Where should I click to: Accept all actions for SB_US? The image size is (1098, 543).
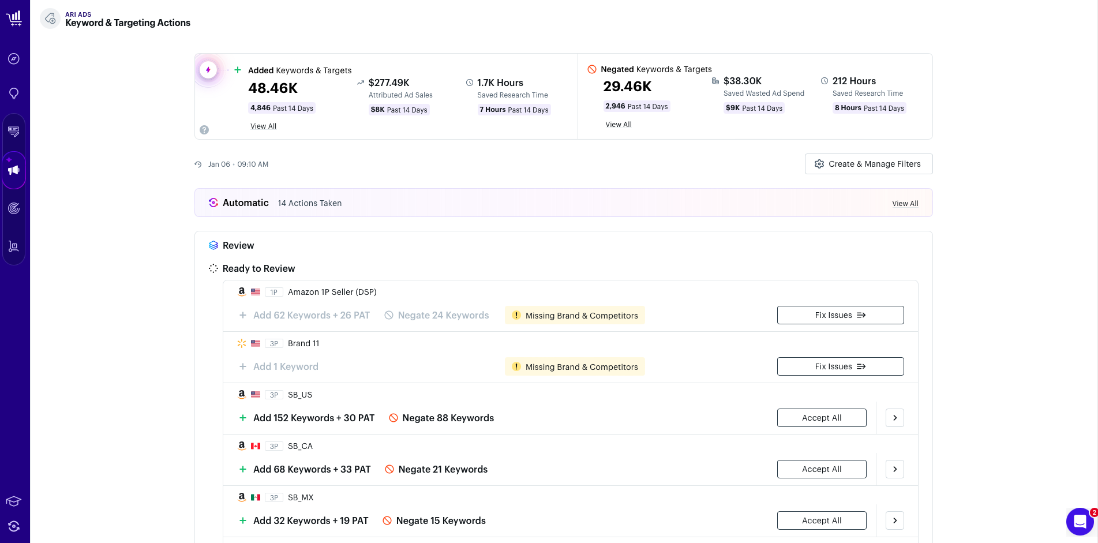822,418
